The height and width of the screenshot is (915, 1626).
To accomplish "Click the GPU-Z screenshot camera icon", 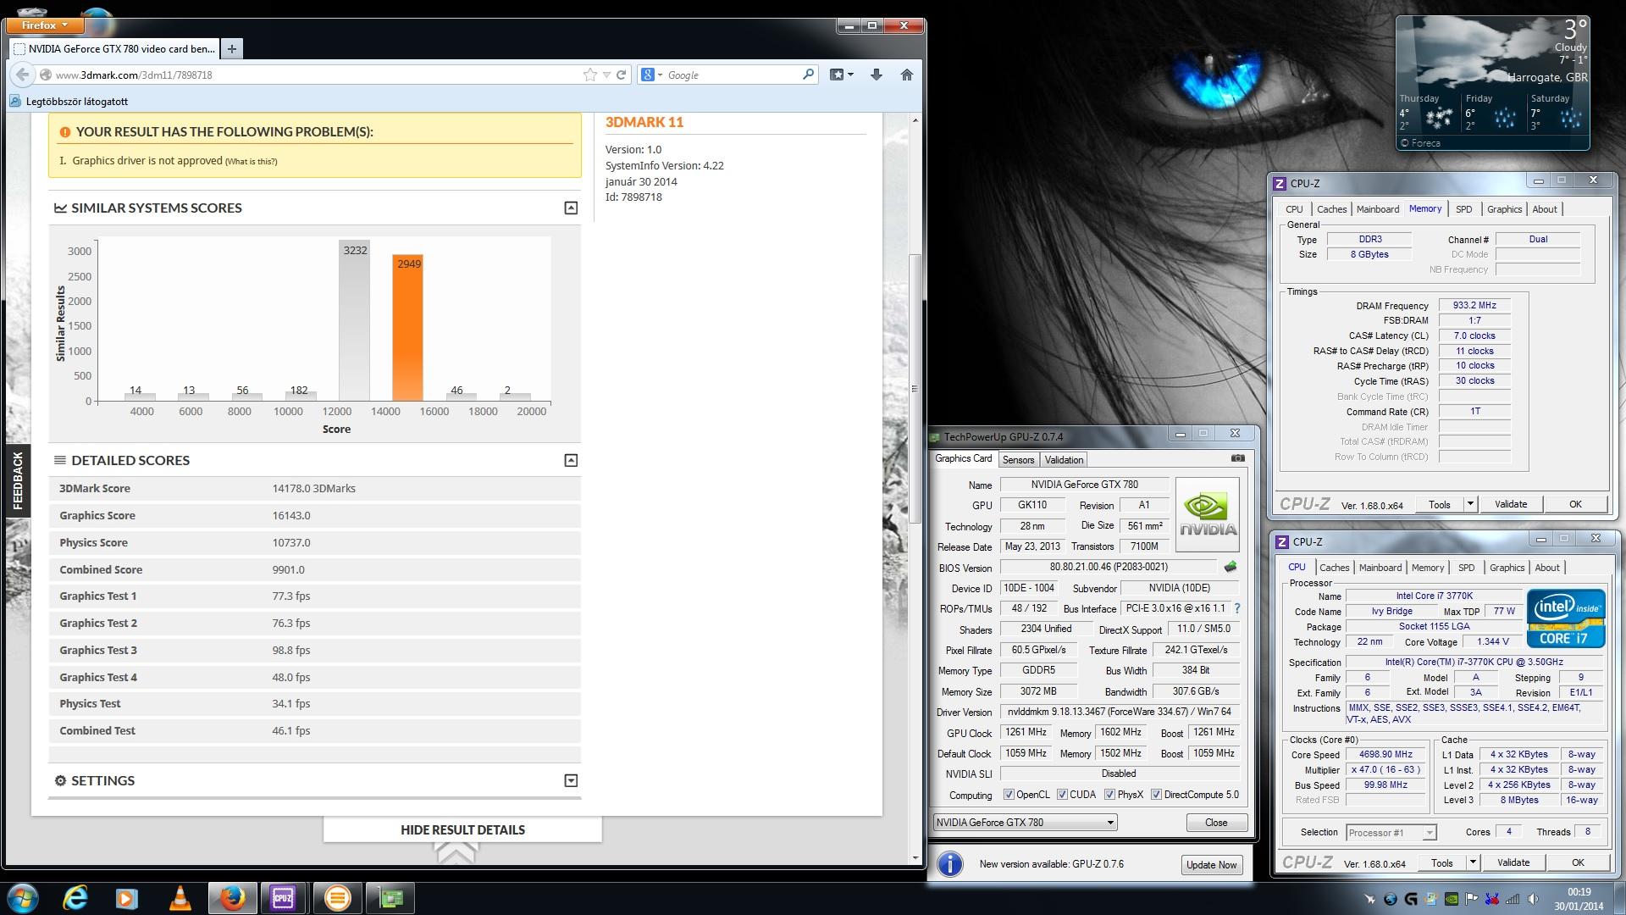I will [x=1237, y=458].
